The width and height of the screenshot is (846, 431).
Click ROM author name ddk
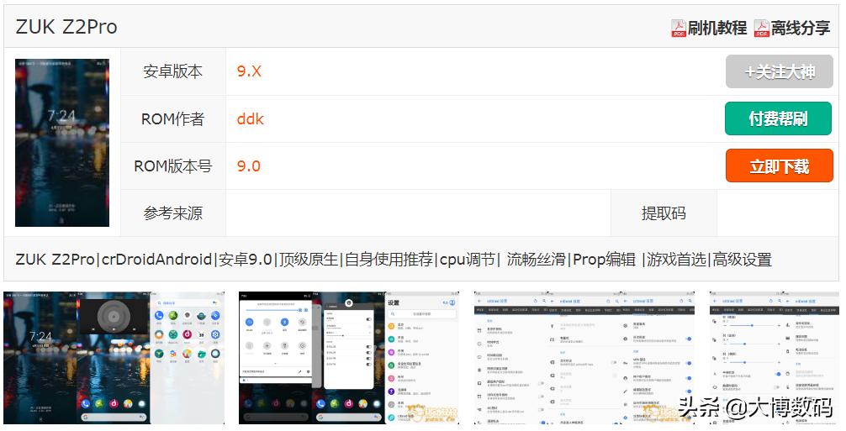pyautogui.click(x=250, y=118)
